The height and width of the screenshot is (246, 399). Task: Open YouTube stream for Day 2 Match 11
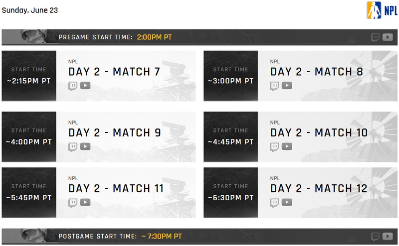pos(85,203)
